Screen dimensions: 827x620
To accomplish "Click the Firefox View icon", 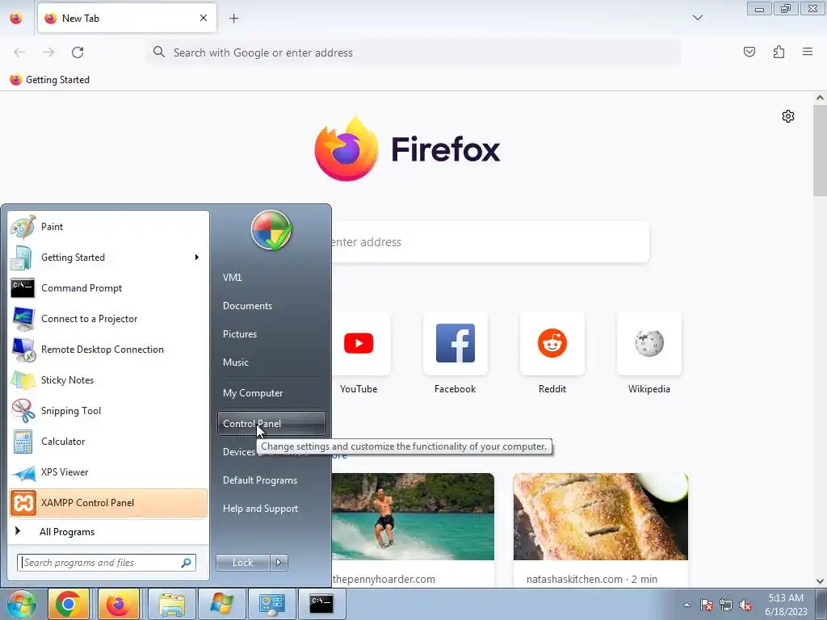I will tap(16, 19).
